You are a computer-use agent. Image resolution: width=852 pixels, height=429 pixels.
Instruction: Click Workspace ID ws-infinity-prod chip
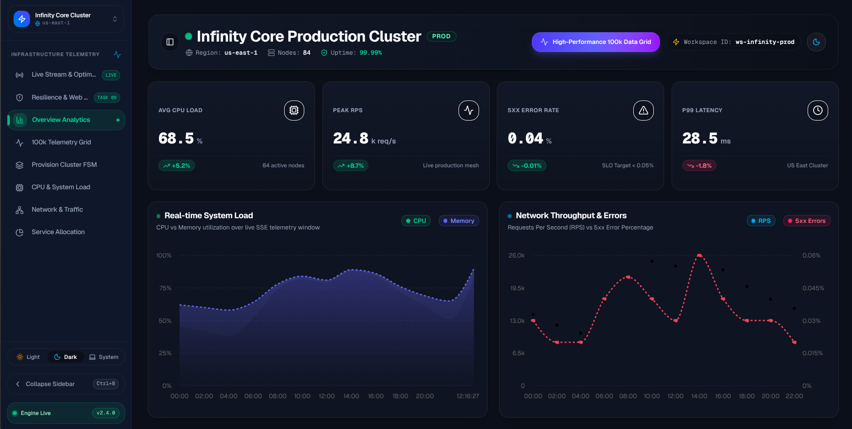pyautogui.click(x=733, y=42)
